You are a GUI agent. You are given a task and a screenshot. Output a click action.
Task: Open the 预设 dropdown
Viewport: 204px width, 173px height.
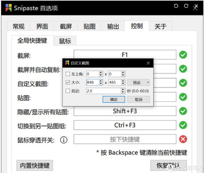pos(138,82)
